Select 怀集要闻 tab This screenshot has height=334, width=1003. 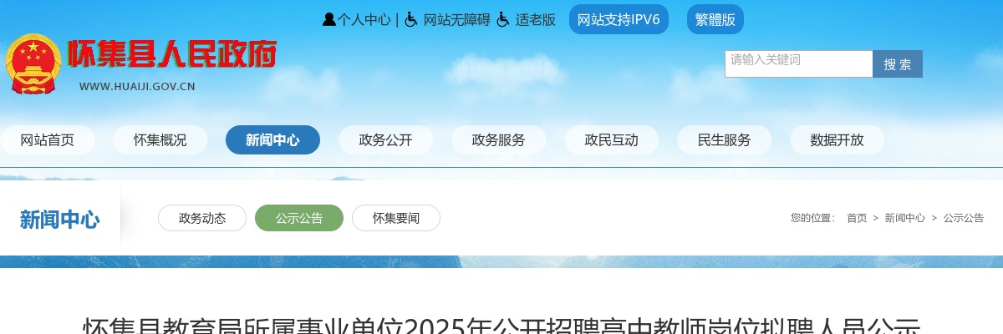[x=396, y=218]
